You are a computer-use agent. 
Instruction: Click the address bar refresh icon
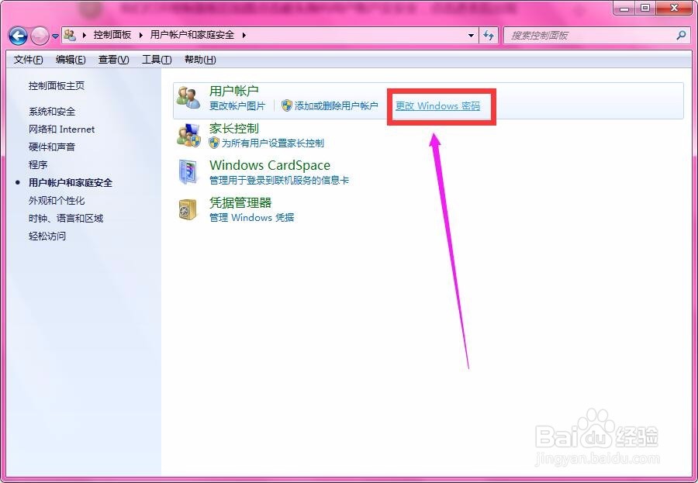point(489,35)
